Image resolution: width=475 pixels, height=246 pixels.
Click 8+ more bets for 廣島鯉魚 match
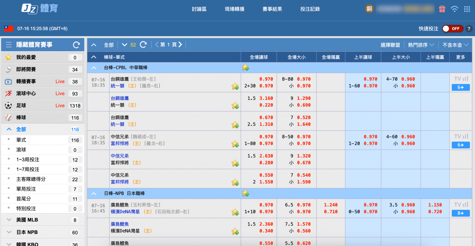[461, 213]
